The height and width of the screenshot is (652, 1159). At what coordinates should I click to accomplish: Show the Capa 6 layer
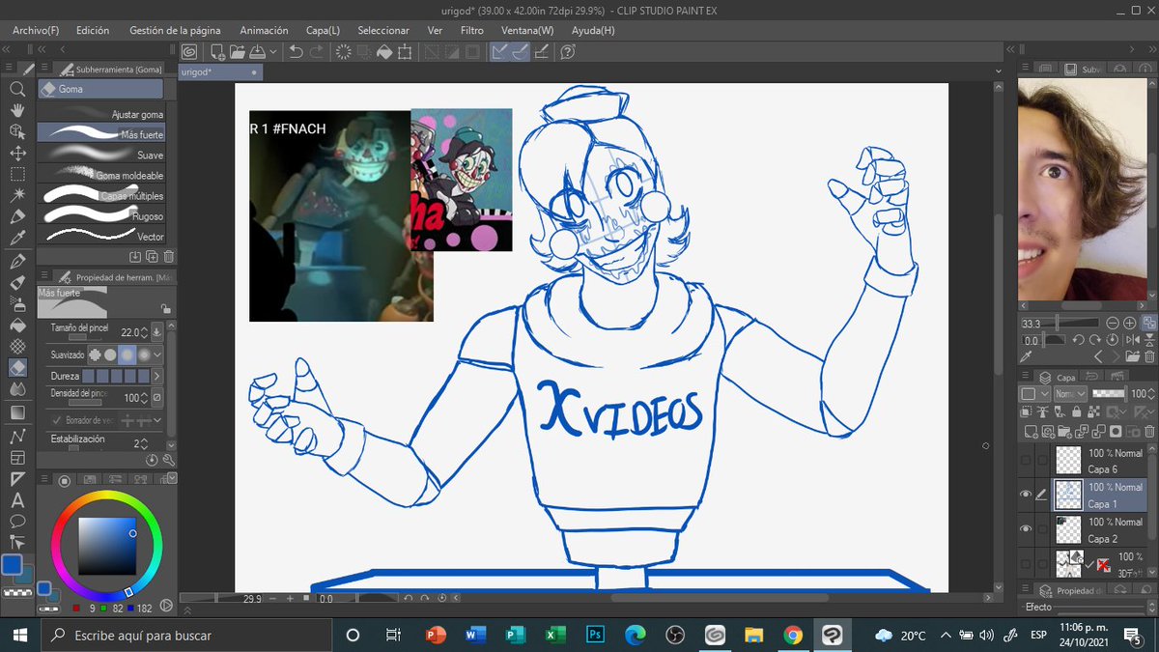[x=1026, y=461]
